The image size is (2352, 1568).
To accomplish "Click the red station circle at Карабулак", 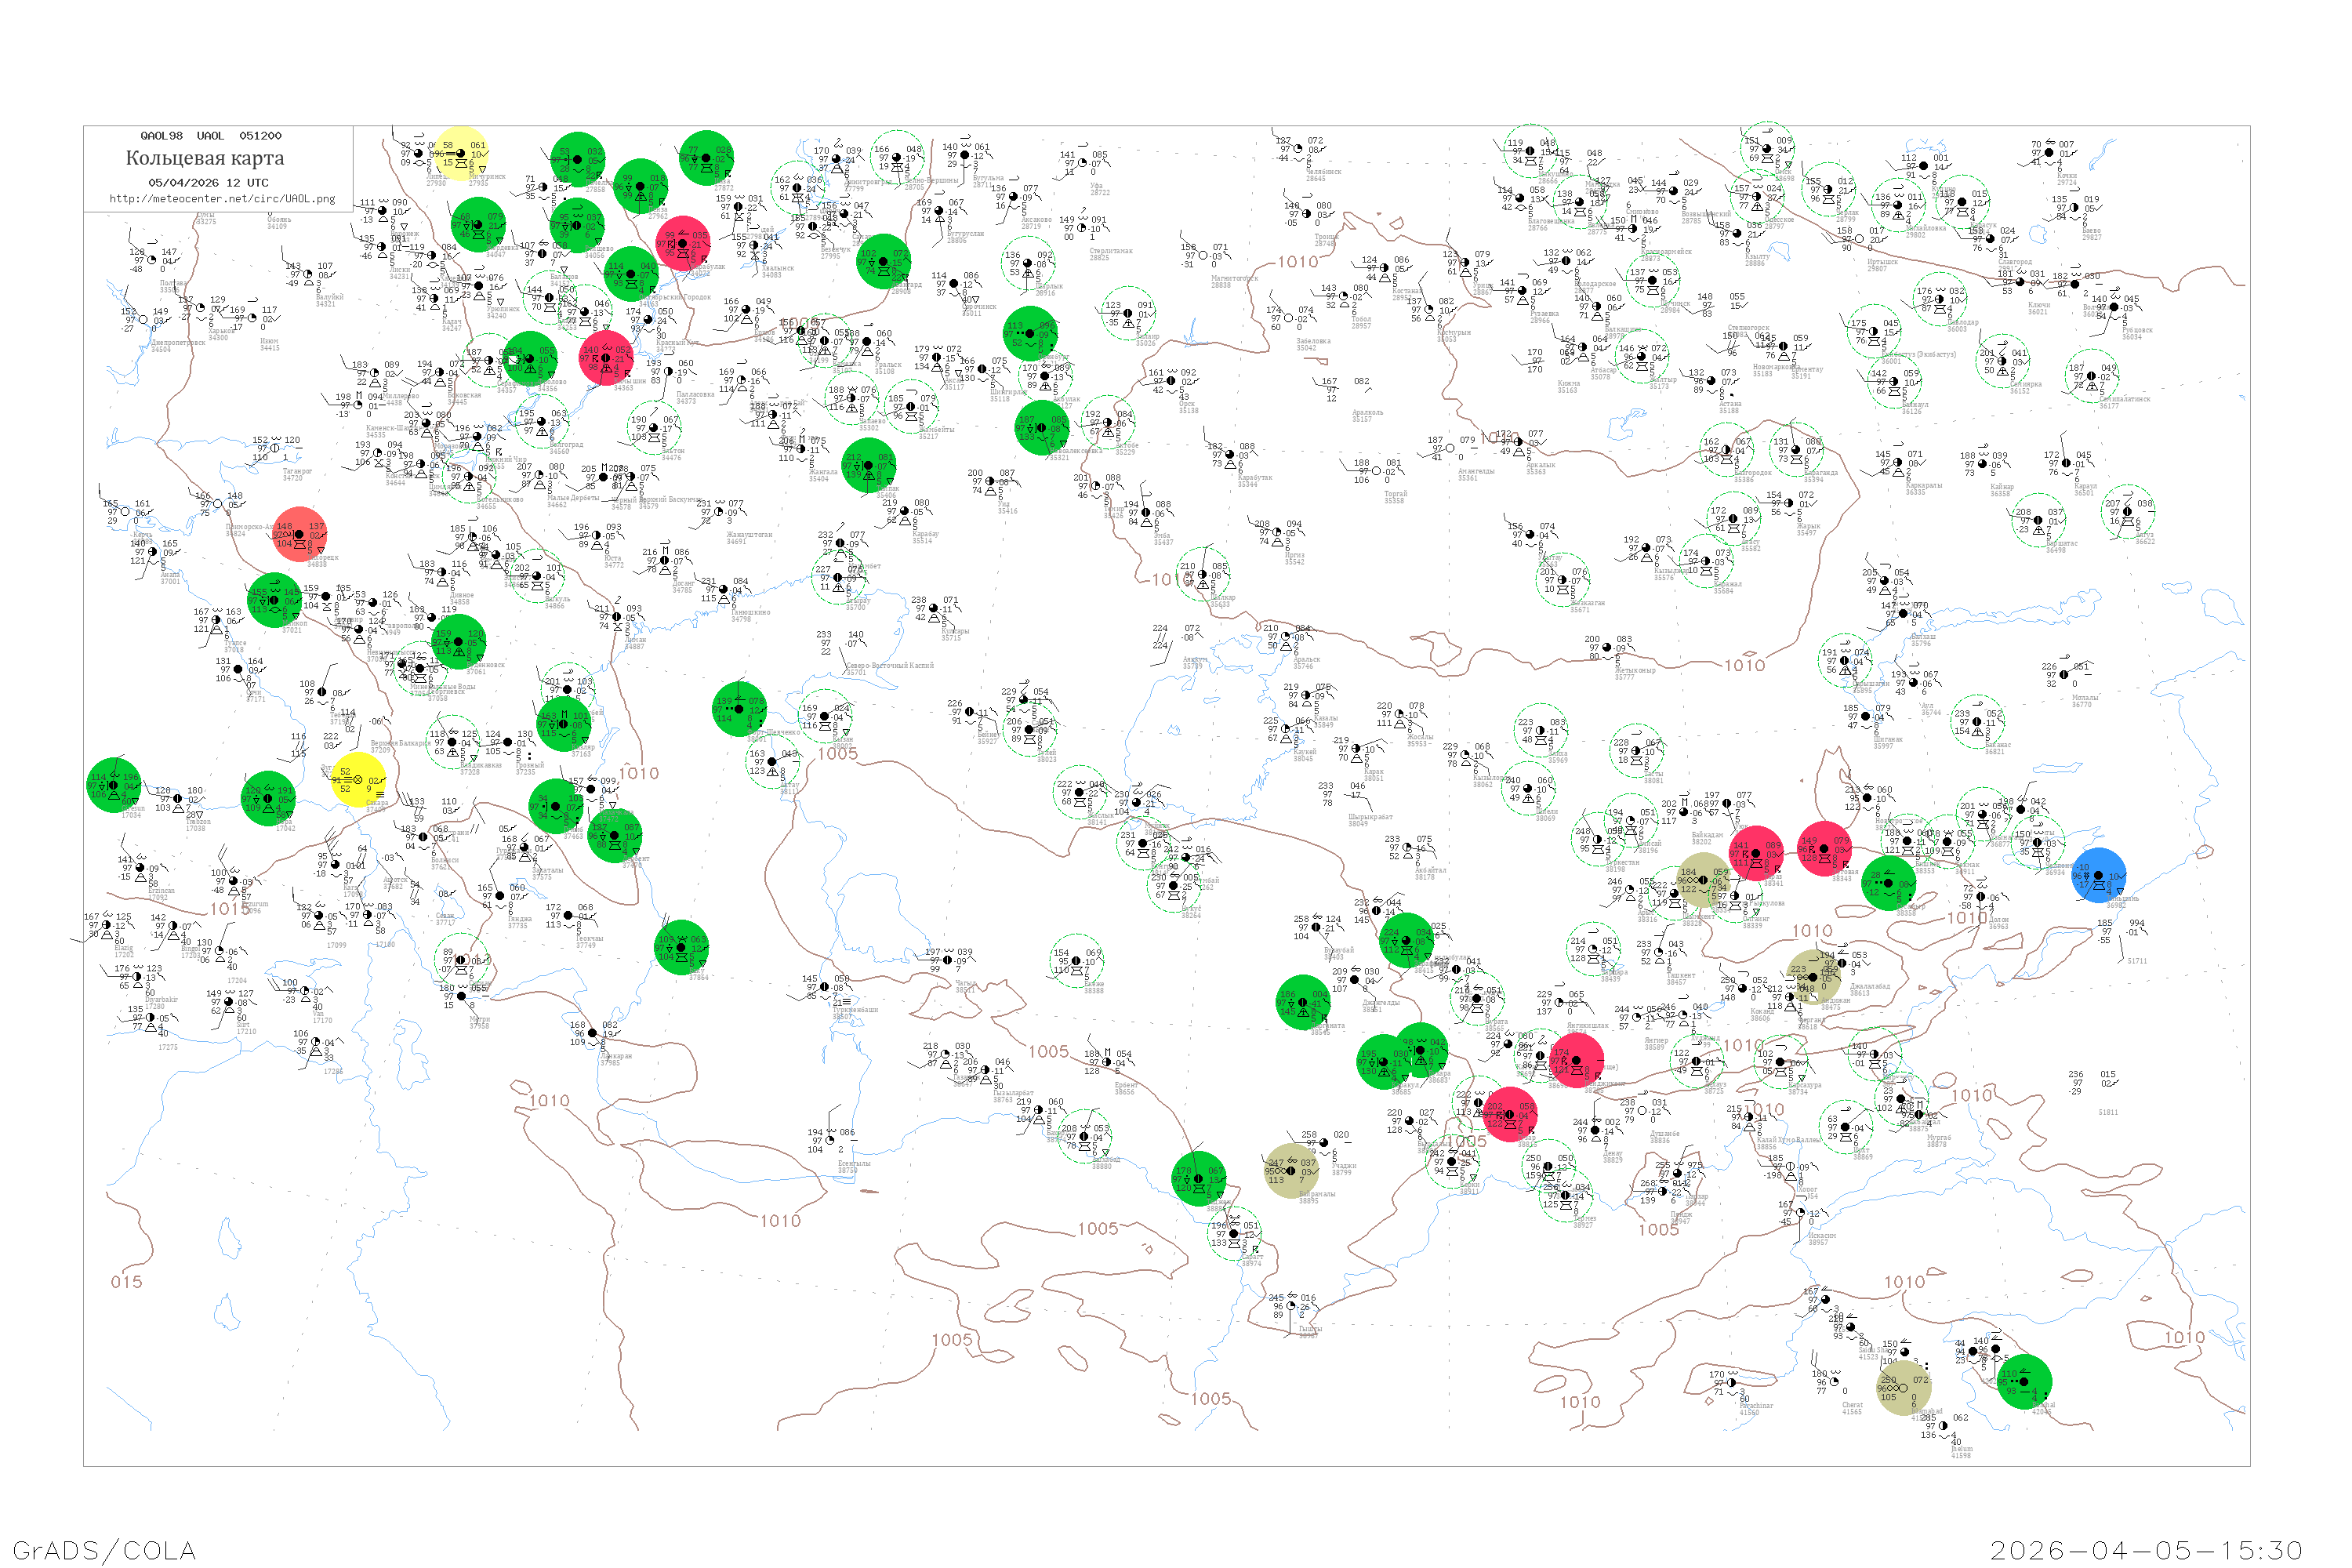I will click(x=684, y=243).
